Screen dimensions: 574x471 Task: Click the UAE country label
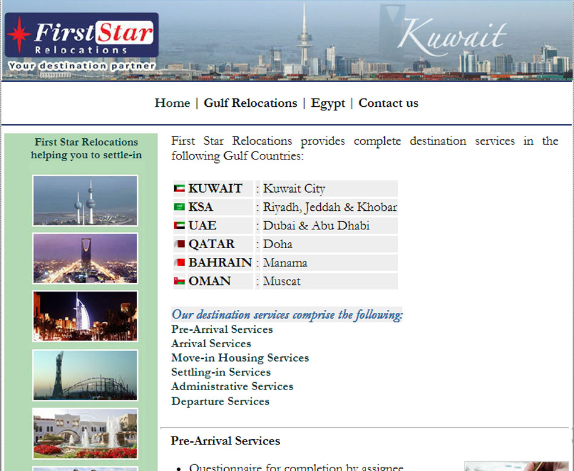tap(202, 225)
